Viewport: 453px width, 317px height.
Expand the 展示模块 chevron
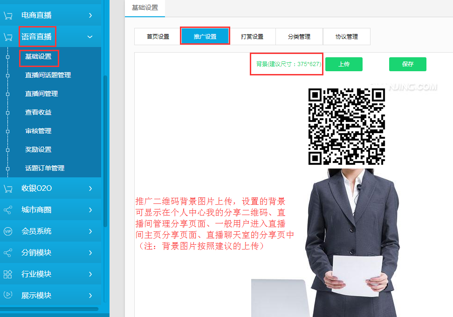click(x=90, y=296)
